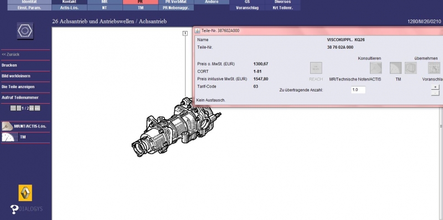Click the Java window icon in dialog title
This screenshot has height=220, width=443.
tap(198, 30)
